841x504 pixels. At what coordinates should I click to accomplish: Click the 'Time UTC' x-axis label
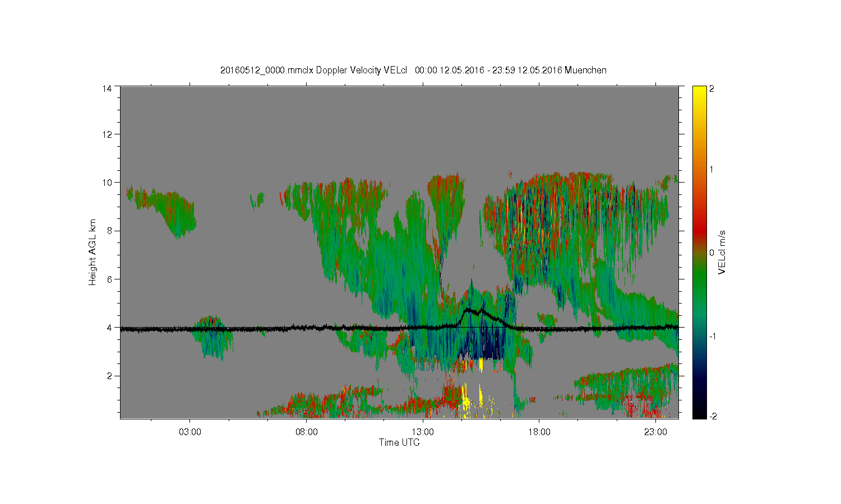point(399,442)
